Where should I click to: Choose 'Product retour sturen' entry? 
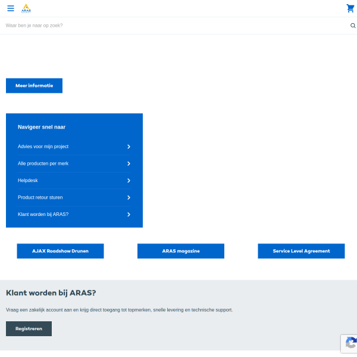click(x=40, y=197)
